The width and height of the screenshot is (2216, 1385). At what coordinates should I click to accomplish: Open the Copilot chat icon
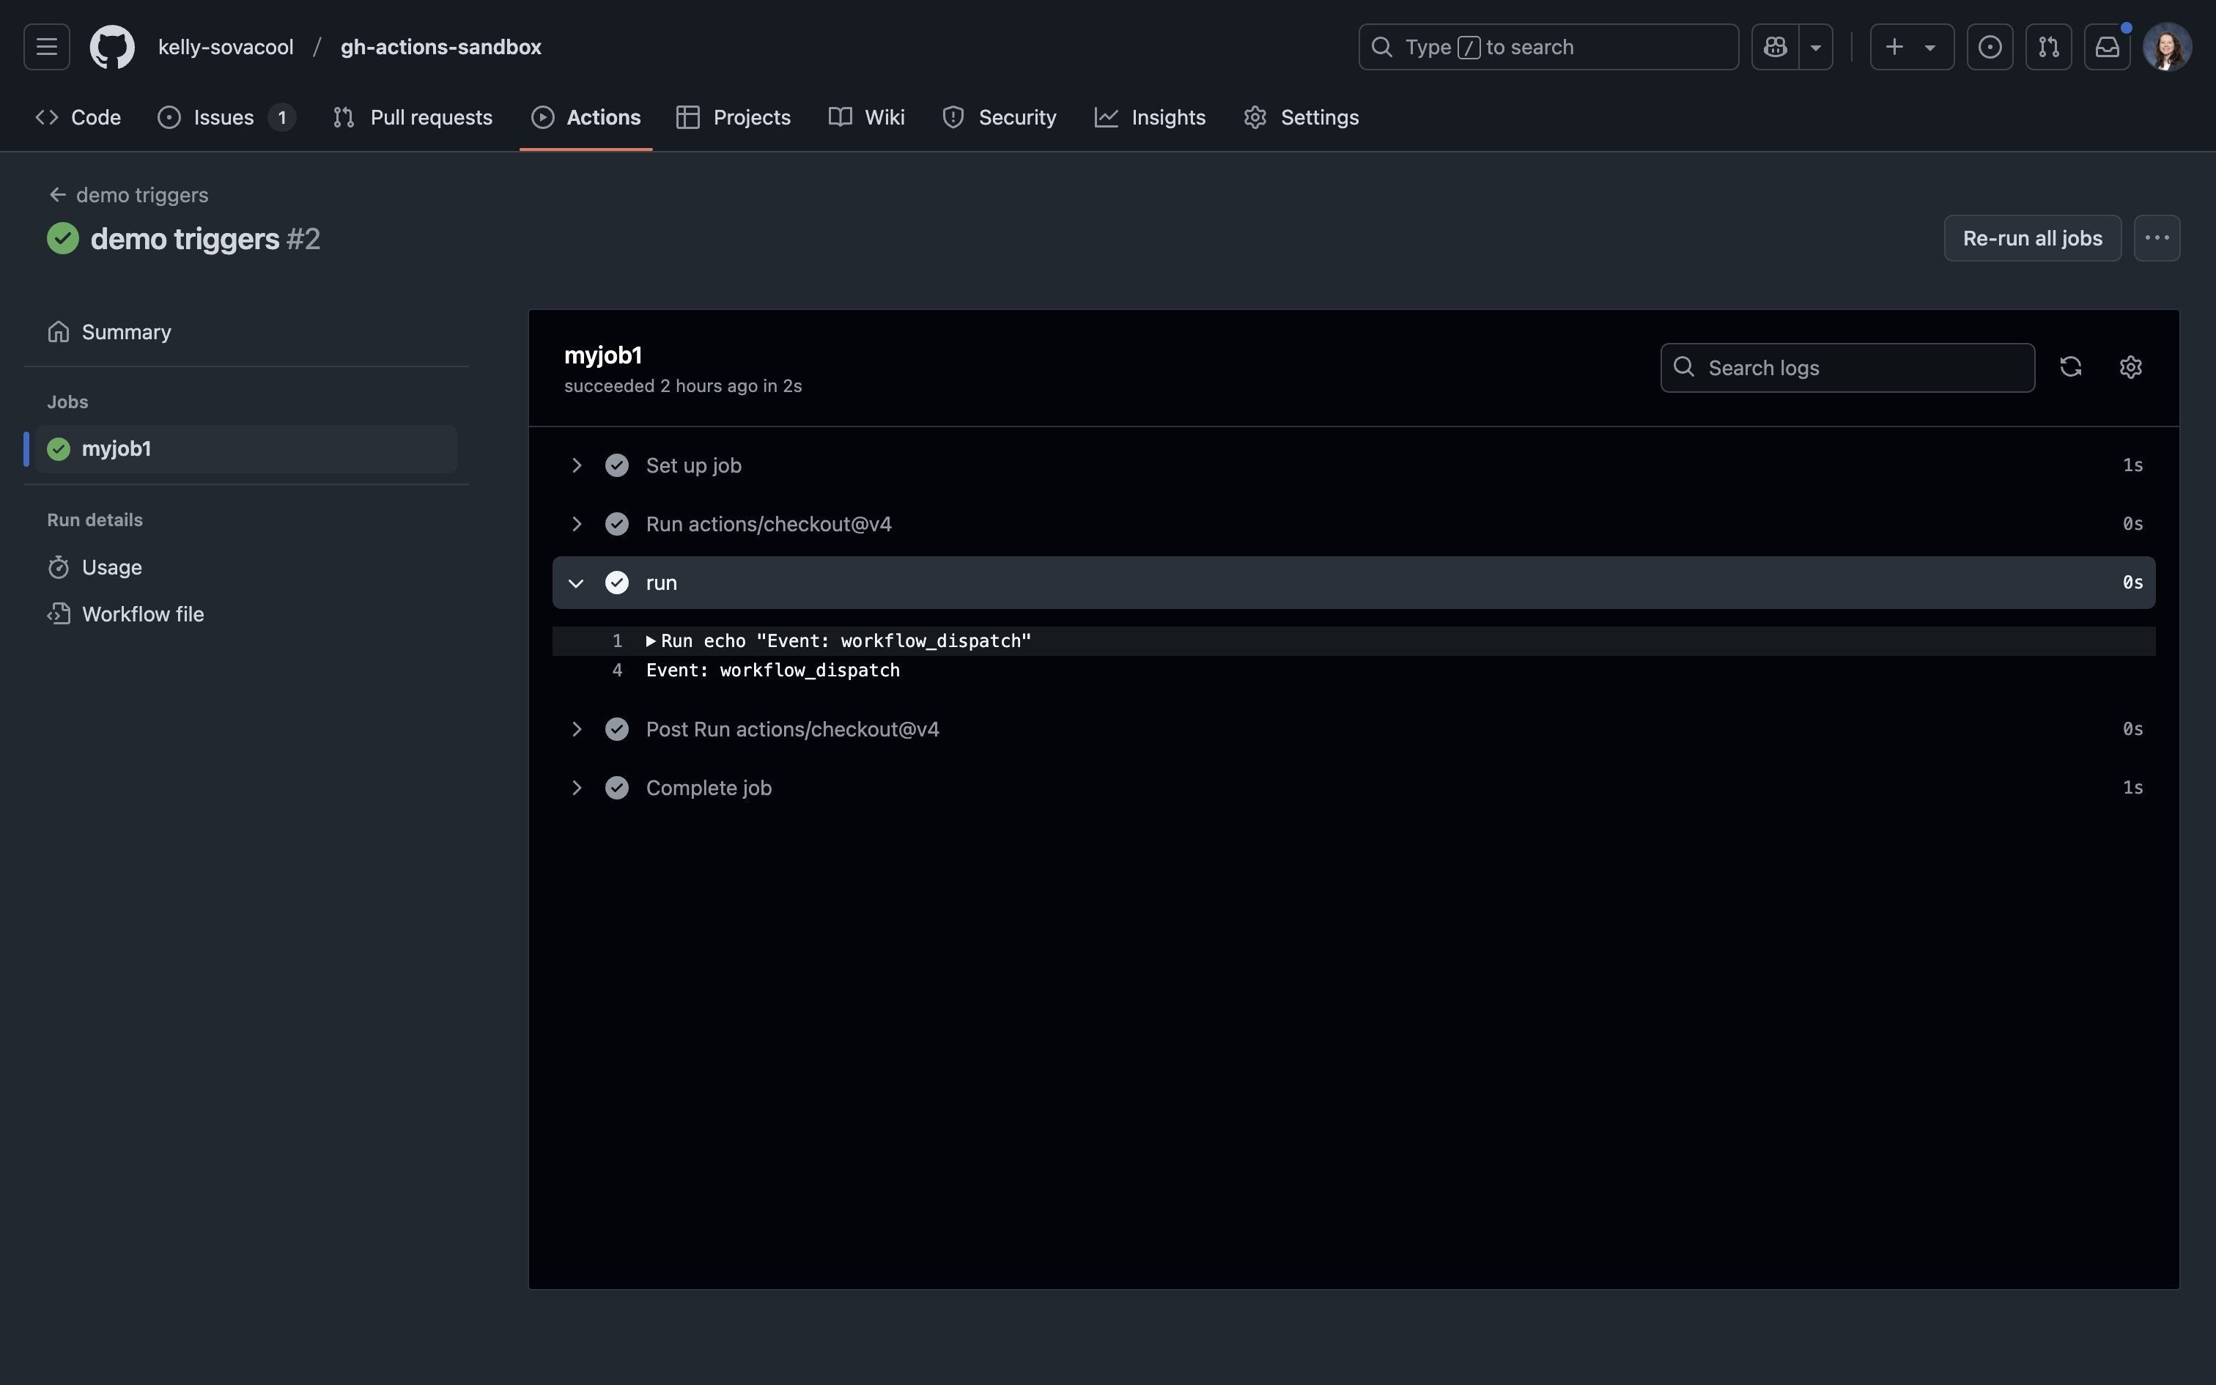pos(1775,47)
